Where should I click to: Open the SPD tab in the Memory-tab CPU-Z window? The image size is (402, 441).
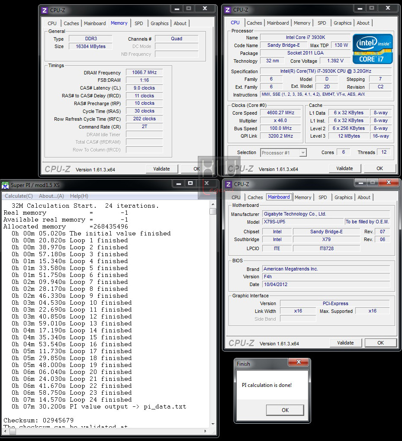tap(138, 23)
